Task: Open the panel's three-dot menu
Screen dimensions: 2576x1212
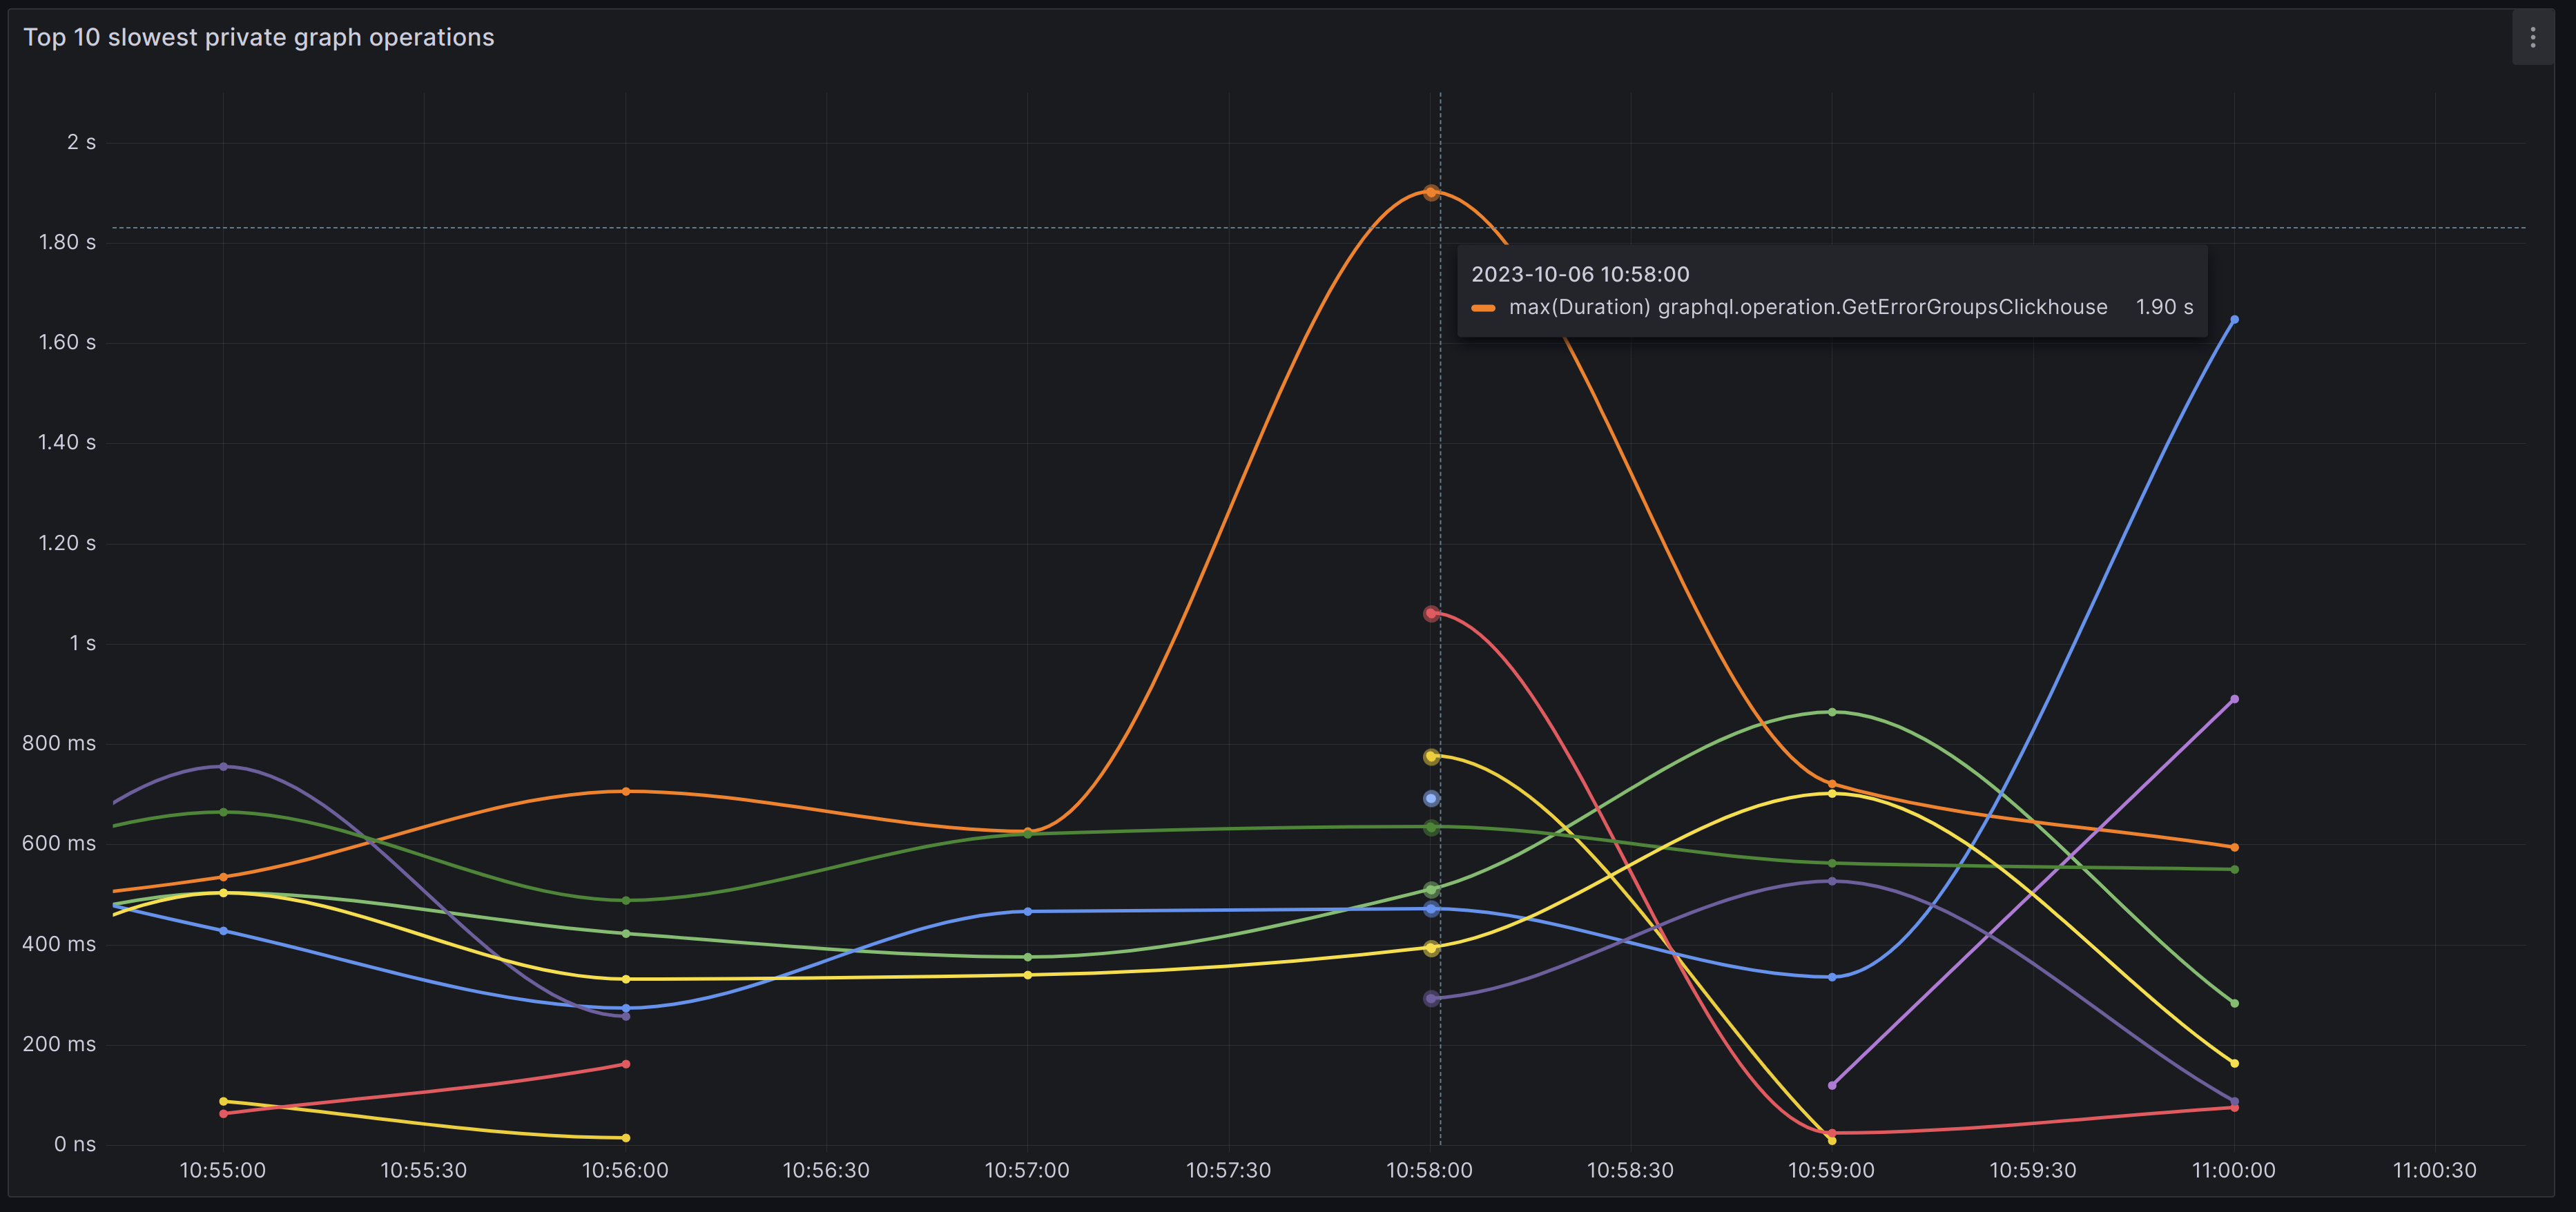Action: (2532, 38)
